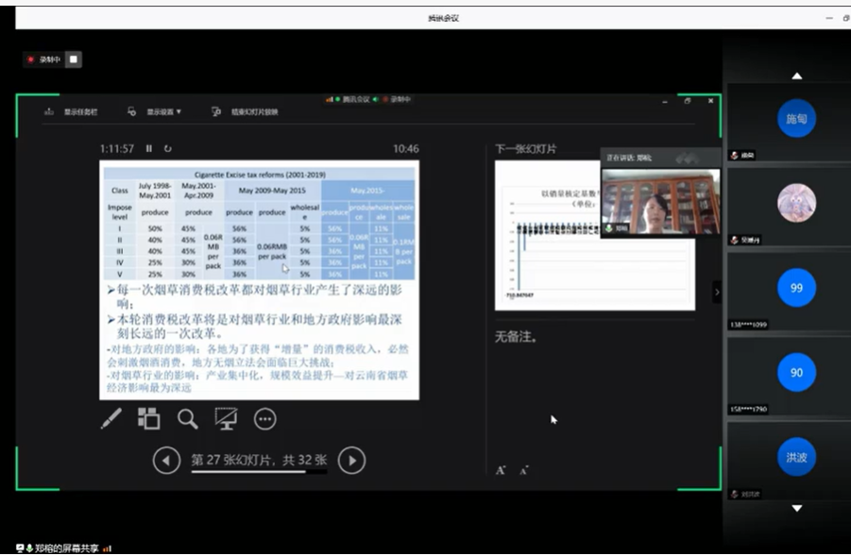Pause the presentation timer
Image resolution: width=851 pixels, height=555 pixels.
(148, 148)
